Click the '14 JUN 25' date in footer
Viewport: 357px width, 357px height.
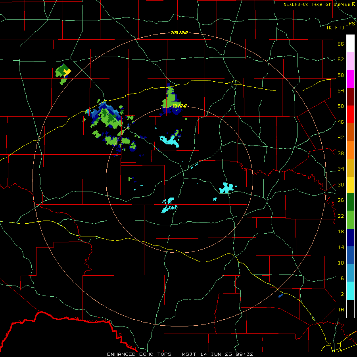(x=217, y=354)
